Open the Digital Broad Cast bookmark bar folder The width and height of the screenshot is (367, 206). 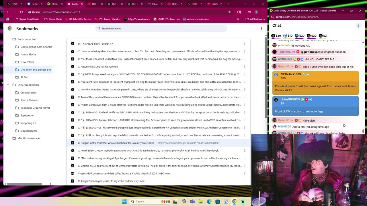point(27,19)
